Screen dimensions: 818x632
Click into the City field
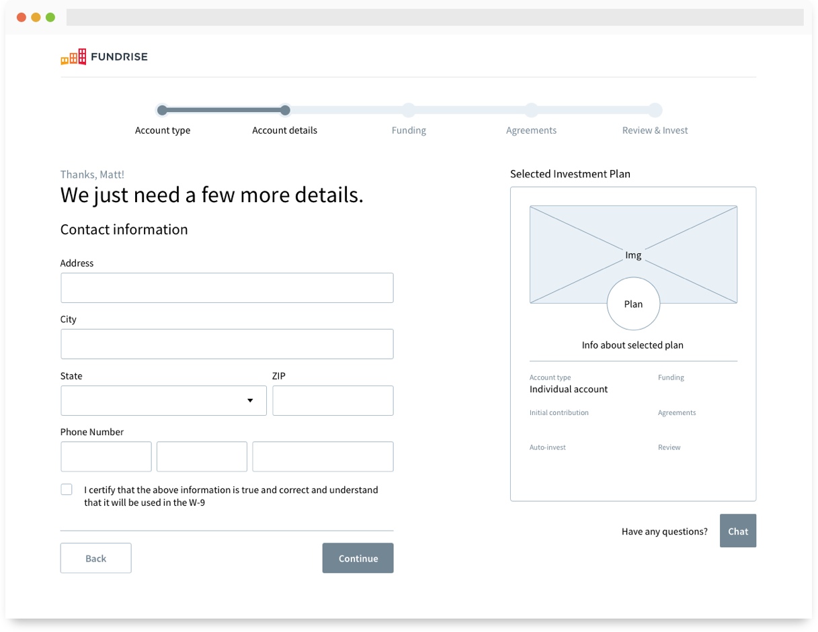[227, 345]
